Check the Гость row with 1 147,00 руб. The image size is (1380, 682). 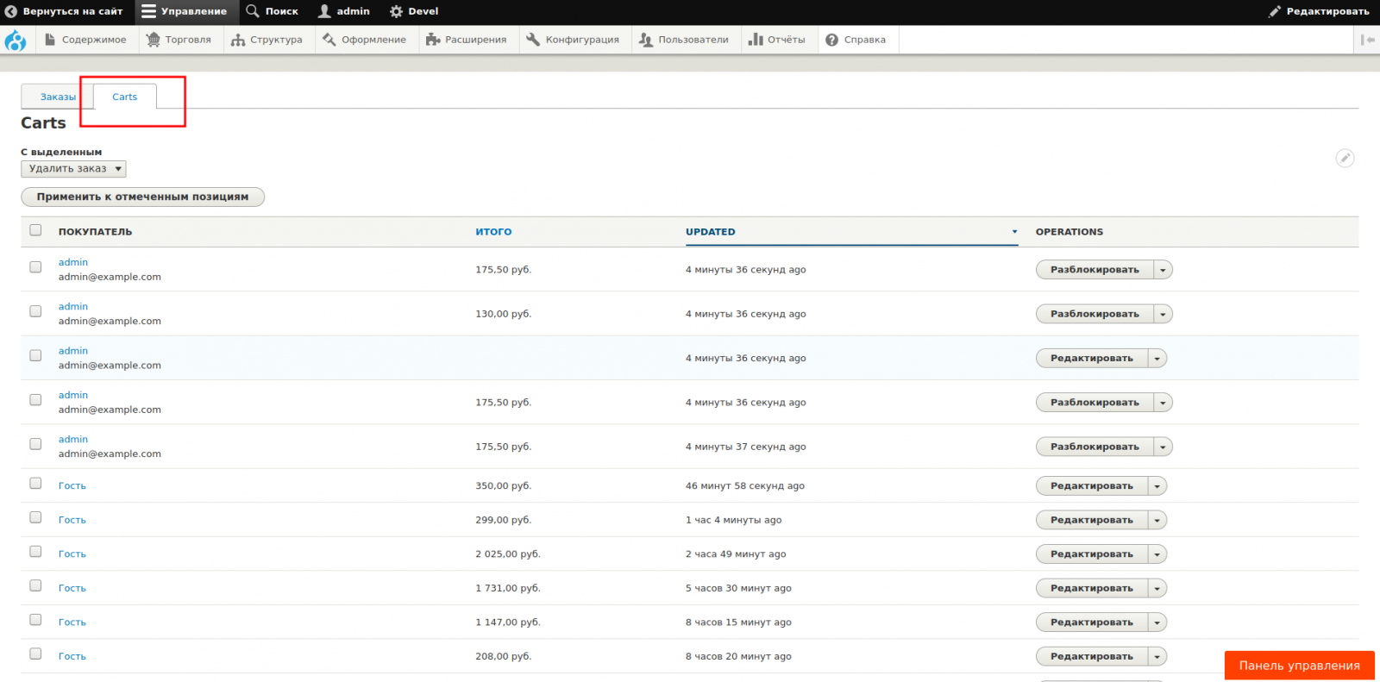click(x=35, y=620)
